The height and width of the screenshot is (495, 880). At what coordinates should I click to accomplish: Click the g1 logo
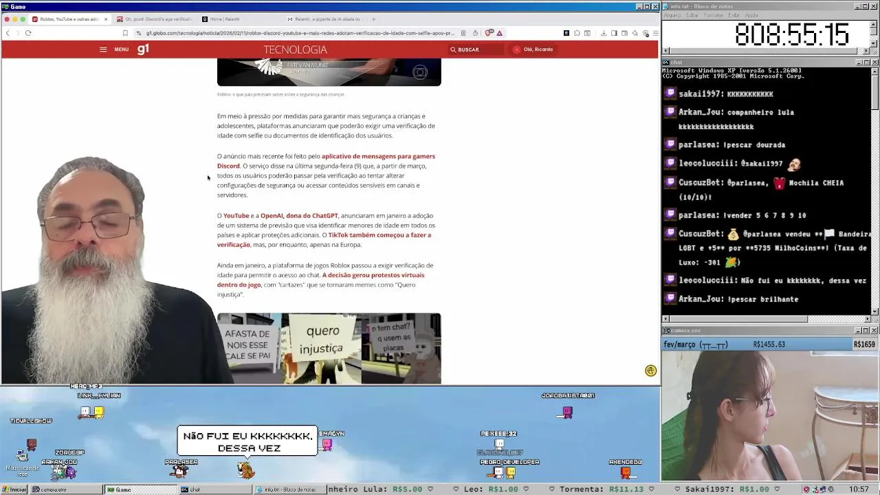coord(143,49)
